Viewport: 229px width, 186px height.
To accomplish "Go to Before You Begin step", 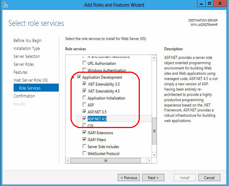I will click(x=27, y=40).
